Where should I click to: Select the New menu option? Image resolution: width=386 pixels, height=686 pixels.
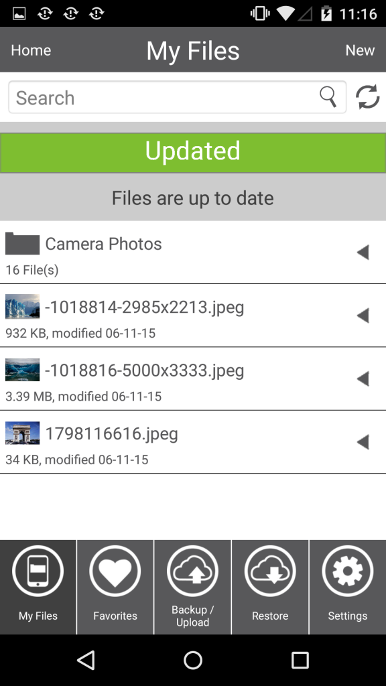pos(360,50)
